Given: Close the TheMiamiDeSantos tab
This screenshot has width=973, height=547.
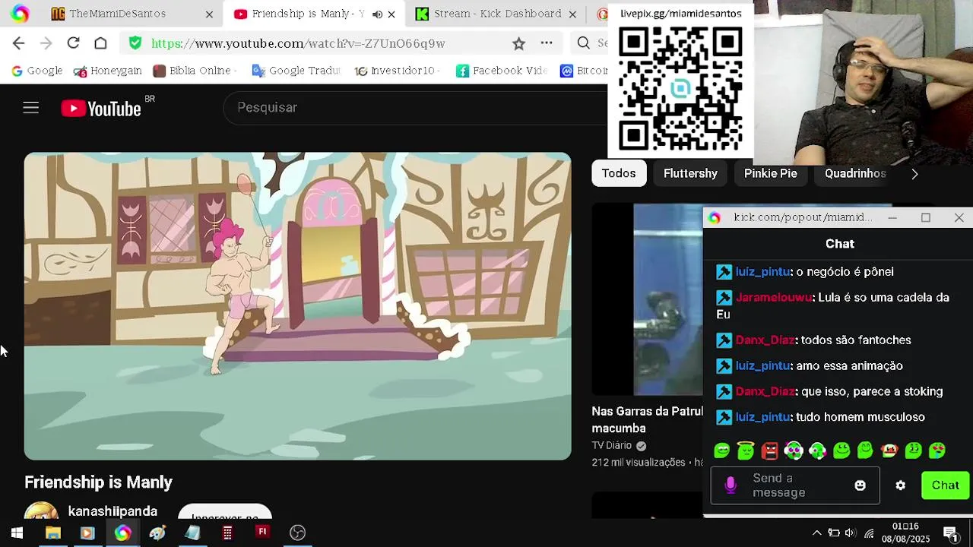Looking at the screenshot, I should point(209,14).
